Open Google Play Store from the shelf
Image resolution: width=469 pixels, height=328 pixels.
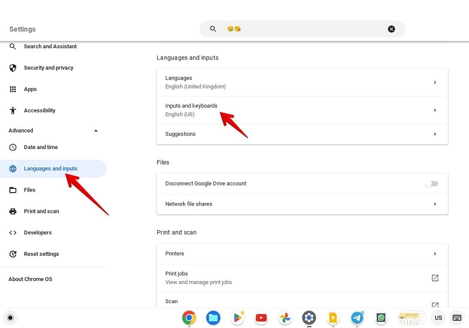[x=237, y=318]
